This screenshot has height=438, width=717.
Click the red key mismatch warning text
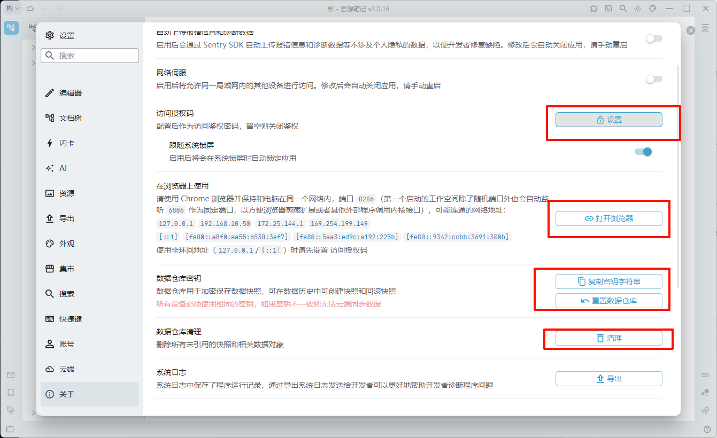[268, 304]
